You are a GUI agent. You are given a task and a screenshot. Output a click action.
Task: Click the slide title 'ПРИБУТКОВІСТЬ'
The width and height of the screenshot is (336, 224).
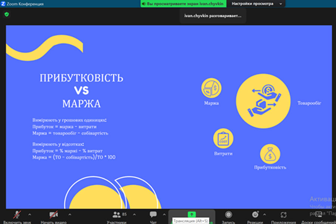coord(81,78)
